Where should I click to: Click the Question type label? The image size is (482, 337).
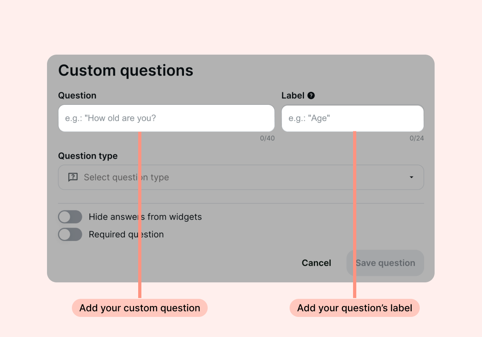pyautogui.click(x=88, y=156)
